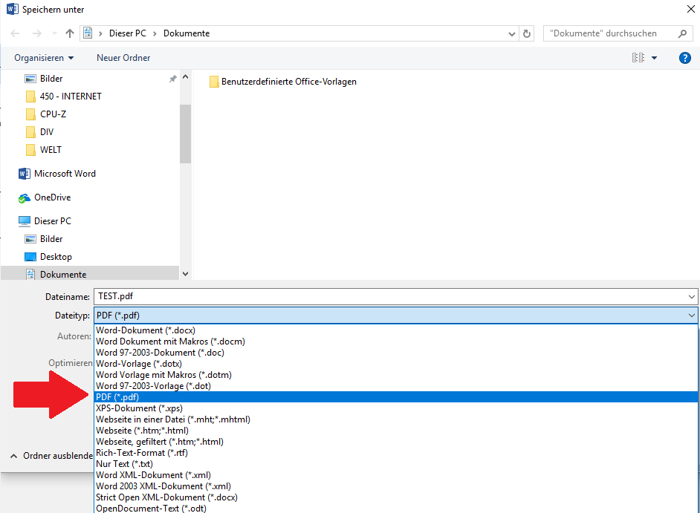The height and width of the screenshot is (513, 700).
Task: Select PDF (*.pdf) in the list
Action: click(x=395, y=397)
